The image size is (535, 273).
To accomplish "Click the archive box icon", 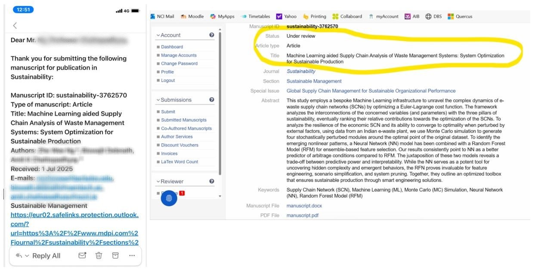I will (x=115, y=255).
